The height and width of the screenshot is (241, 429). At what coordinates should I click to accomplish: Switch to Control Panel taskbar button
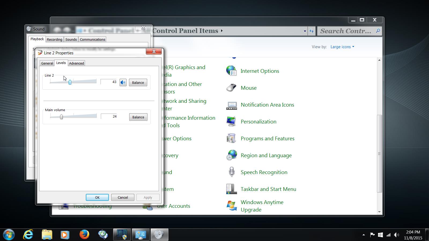[141, 235]
